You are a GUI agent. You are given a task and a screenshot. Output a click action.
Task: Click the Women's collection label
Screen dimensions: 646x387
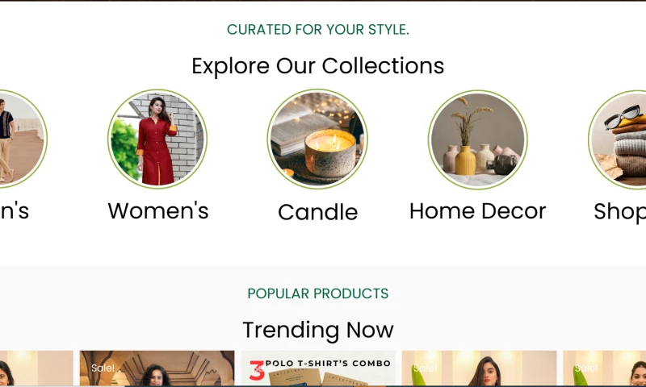pos(158,211)
